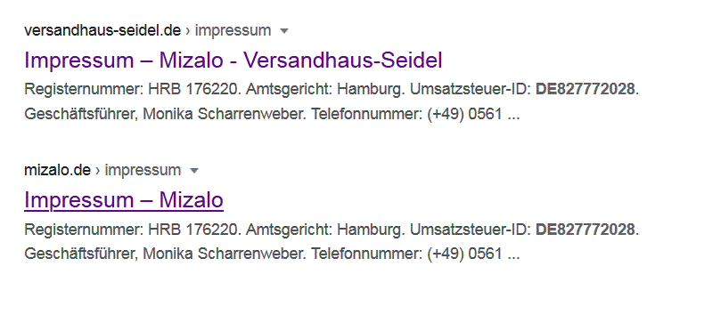Image resolution: width=704 pixels, height=323 pixels.
Task: Click 'Amtsgericht: Hamburg' in first snippet
Action: tap(323, 89)
